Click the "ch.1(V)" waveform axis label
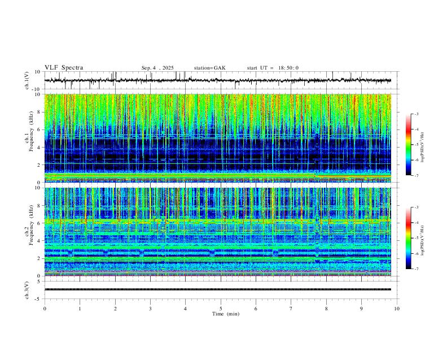 27,80
